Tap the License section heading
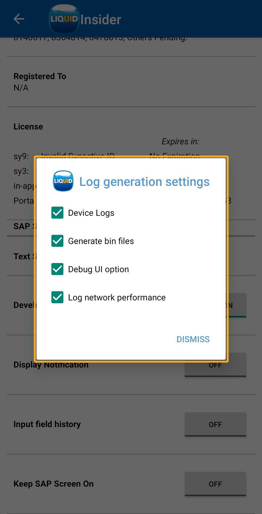The height and width of the screenshot is (514, 262). [x=28, y=127]
